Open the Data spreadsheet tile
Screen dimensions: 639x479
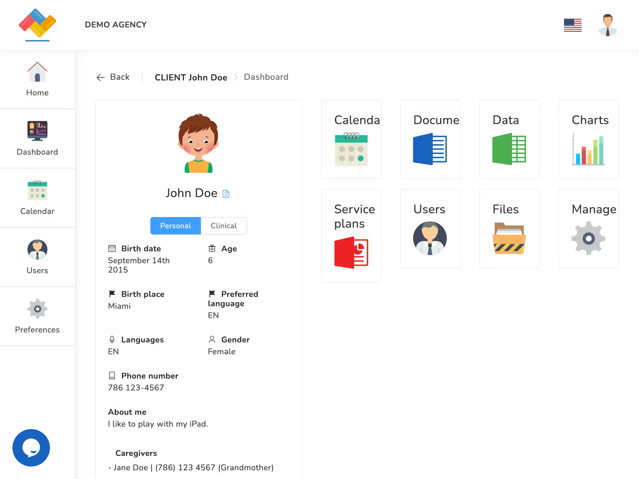pos(509,139)
